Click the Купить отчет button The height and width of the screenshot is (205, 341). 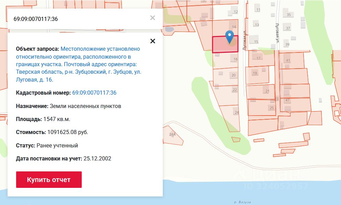click(49, 180)
